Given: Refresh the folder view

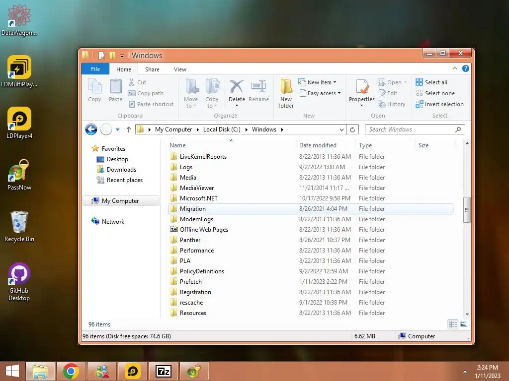Looking at the screenshot, I should pos(352,129).
